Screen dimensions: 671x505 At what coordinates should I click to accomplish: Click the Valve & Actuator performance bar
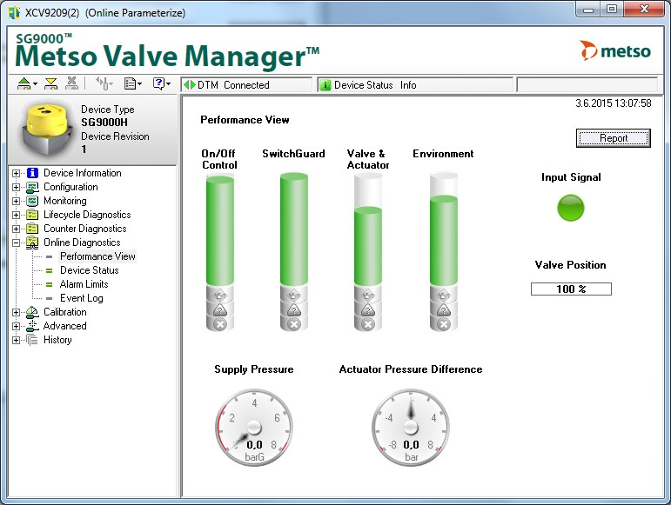368,246
